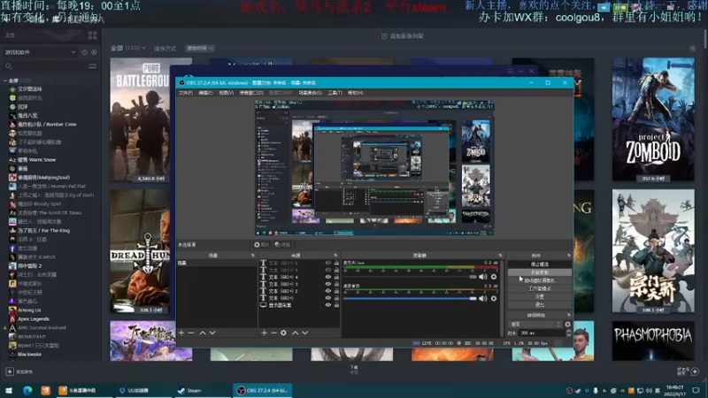This screenshot has height=398, width=708.
Task: Pop out the OBS Scenes dock with its header icon
Action: pos(253,256)
